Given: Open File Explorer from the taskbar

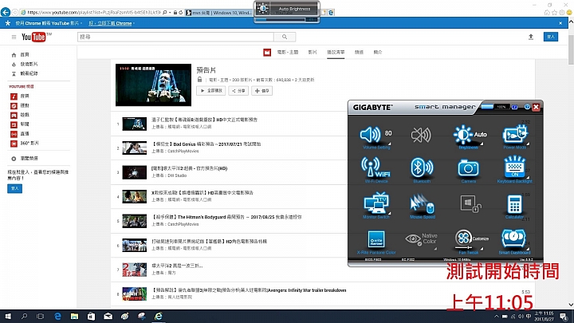Looking at the screenshot, I should click(74, 317).
